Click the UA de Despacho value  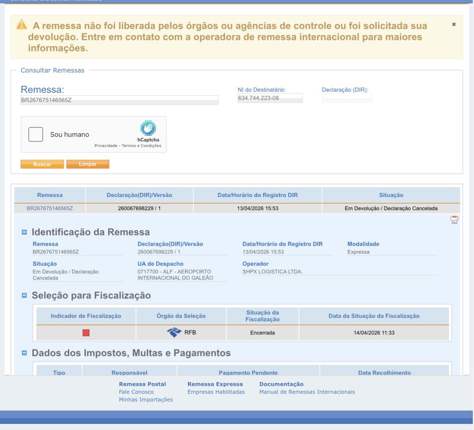175,275
